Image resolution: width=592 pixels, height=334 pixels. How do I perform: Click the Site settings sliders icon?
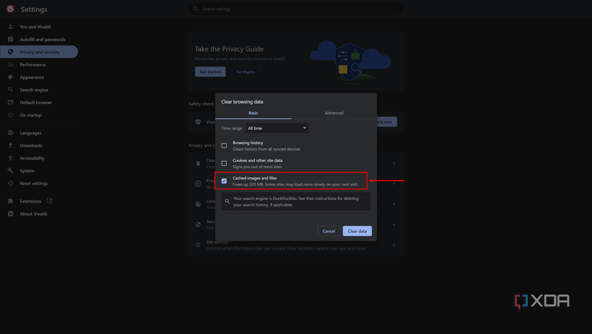(x=198, y=245)
